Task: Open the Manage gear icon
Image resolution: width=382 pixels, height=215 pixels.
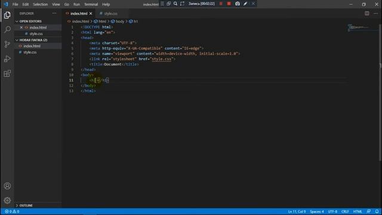Action: pyautogui.click(x=7, y=201)
